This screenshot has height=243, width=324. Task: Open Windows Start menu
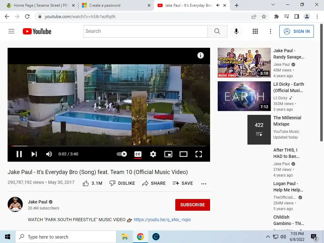(8, 237)
